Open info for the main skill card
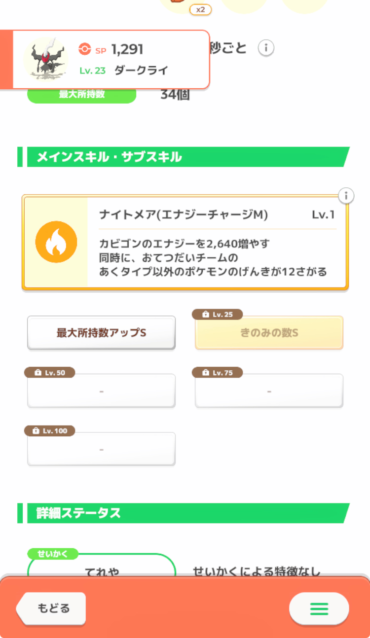 point(346,196)
